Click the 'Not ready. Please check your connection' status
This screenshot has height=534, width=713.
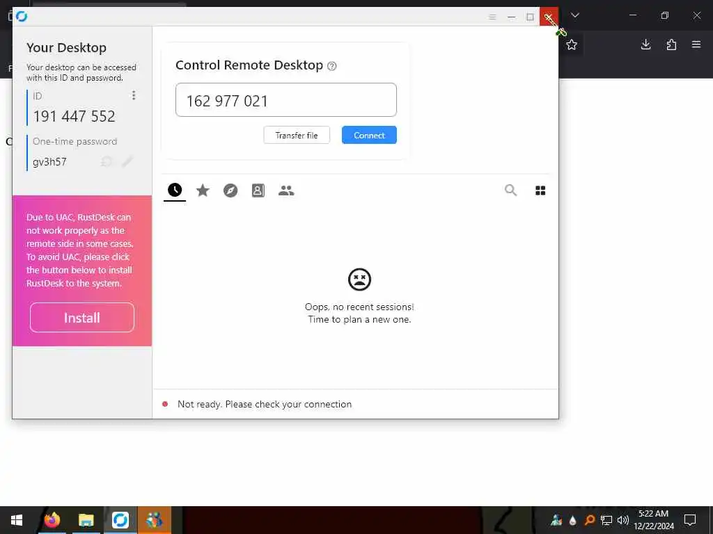(x=265, y=404)
